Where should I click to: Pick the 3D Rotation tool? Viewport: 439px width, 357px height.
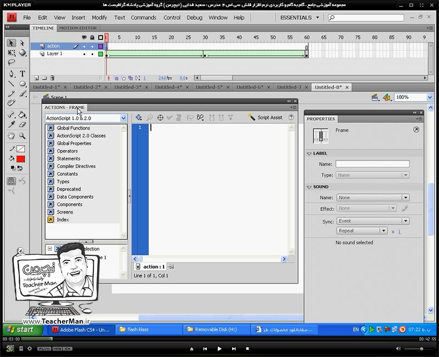[22, 53]
